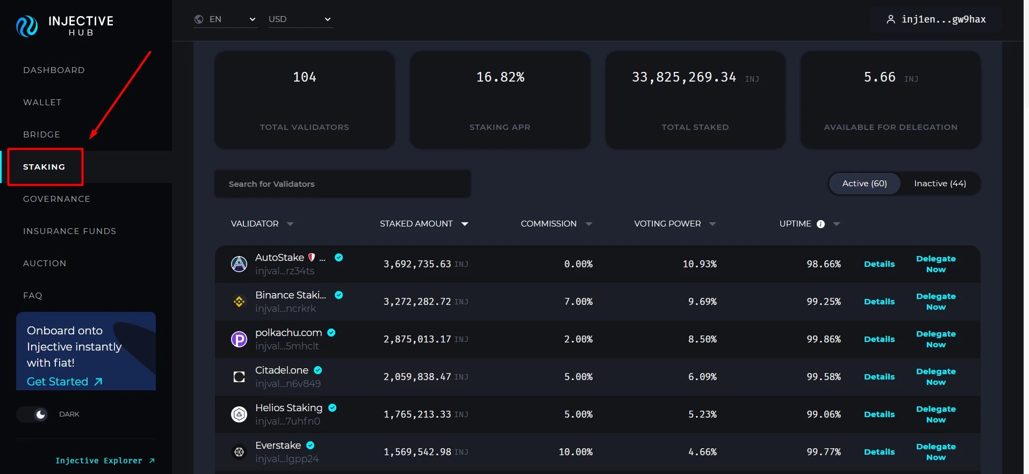1029x474 pixels.
Task: Open the Wallet menu item
Action: point(42,103)
